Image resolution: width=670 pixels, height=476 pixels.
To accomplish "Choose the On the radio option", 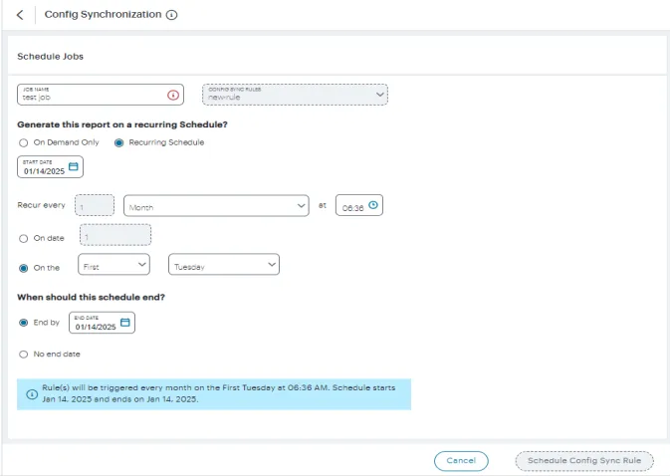I will (24, 268).
